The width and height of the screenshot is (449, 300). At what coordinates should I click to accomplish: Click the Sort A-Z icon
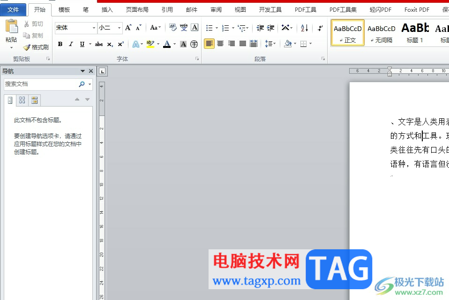(x=304, y=28)
